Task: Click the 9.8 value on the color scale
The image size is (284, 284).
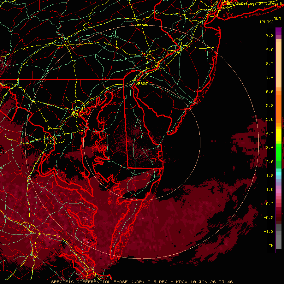Action: click(270, 35)
